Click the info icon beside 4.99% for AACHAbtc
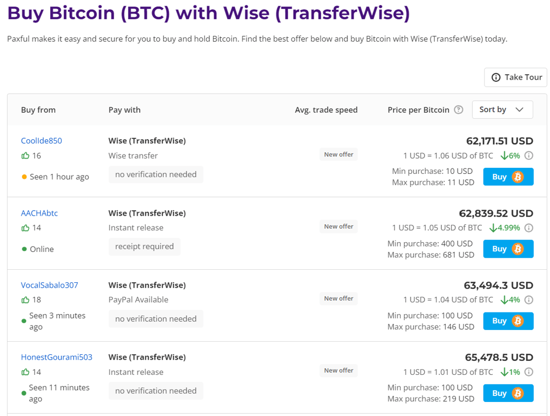The width and height of the screenshot is (550, 416). point(529,227)
